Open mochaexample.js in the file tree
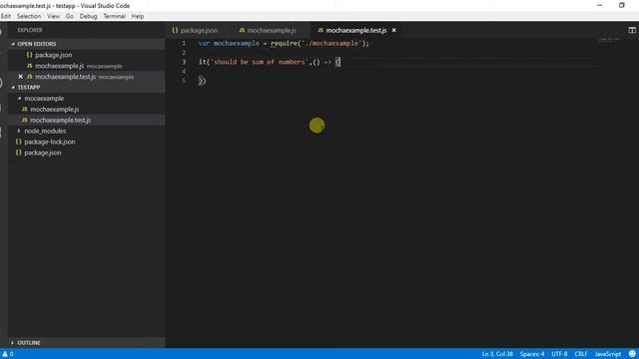639x359 pixels. coord(55,109)
